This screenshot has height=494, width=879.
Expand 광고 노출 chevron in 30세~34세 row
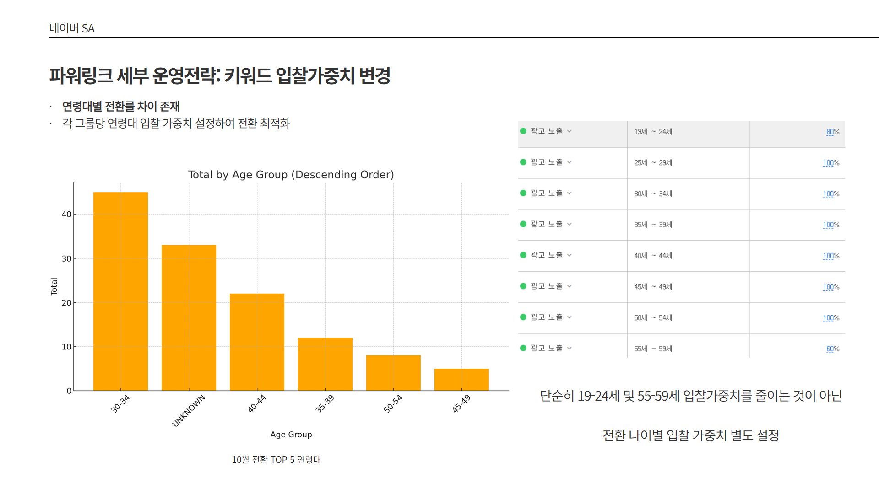tap(570, 193)
